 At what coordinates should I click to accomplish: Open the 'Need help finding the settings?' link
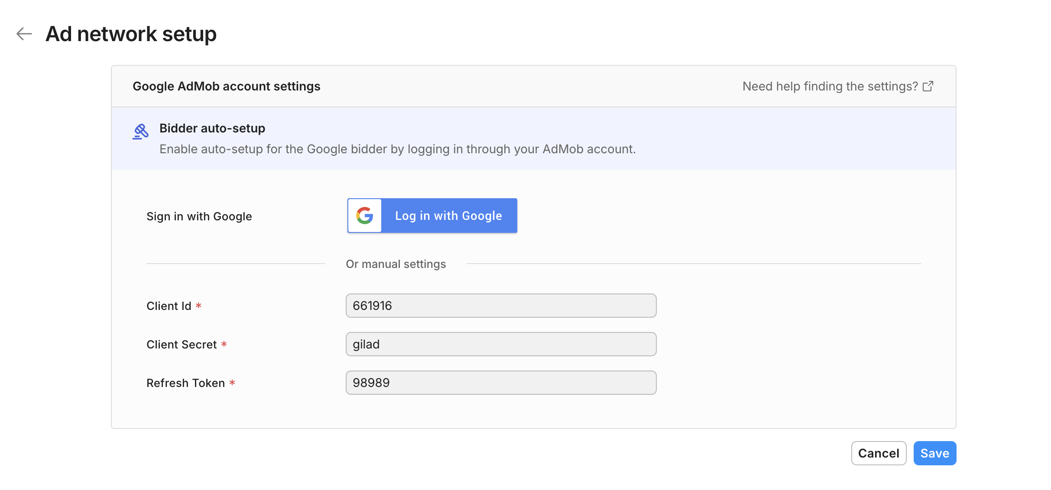830,87
